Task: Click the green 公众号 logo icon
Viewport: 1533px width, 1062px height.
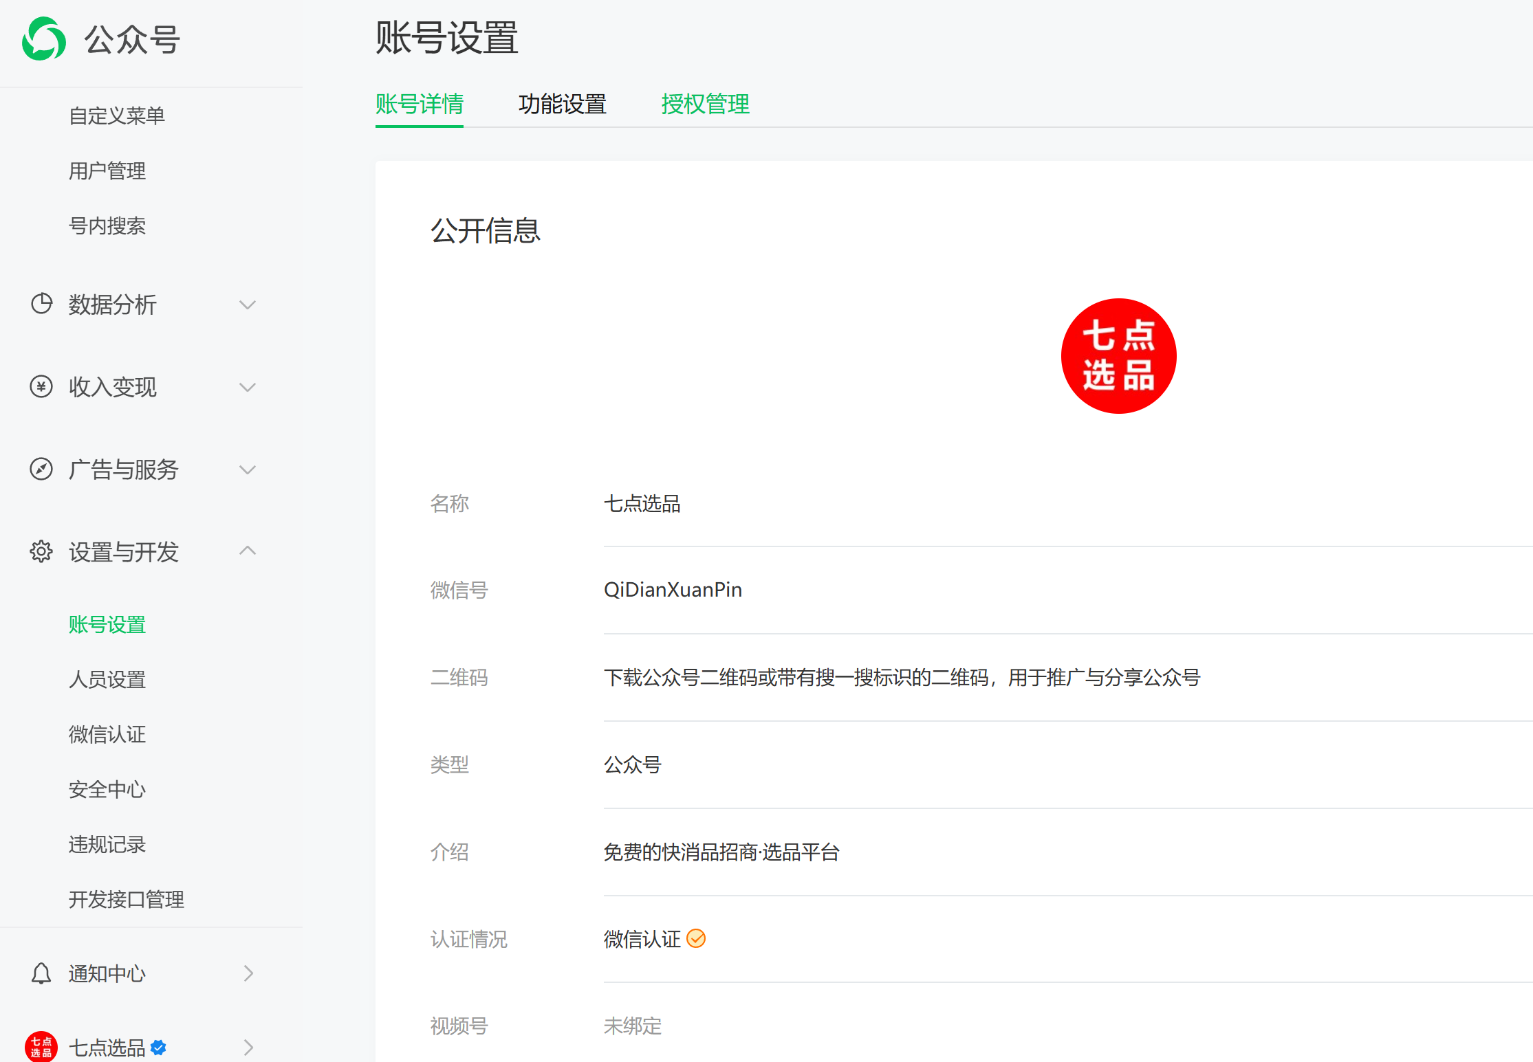Action: point(44,39)
